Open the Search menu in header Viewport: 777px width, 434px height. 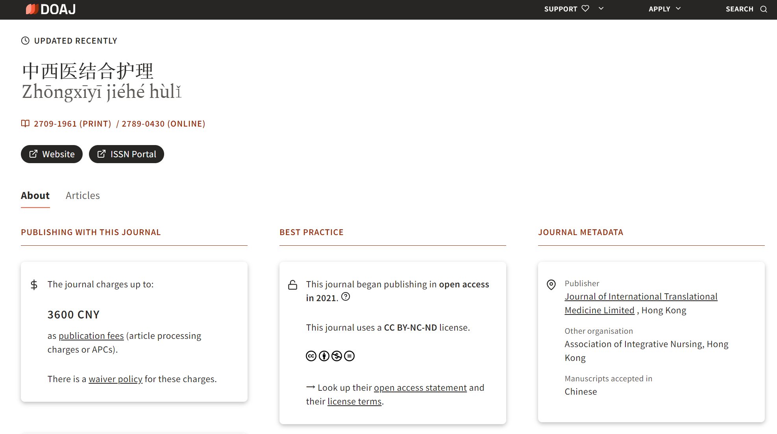[740, 9]
